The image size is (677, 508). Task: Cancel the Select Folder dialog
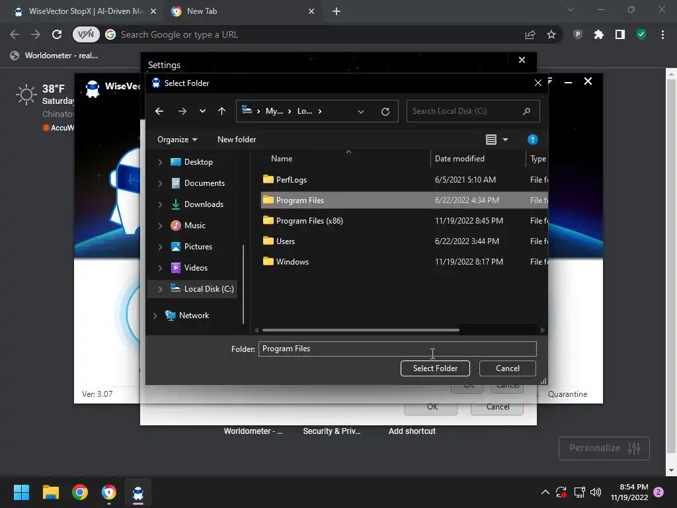(507, 368)
